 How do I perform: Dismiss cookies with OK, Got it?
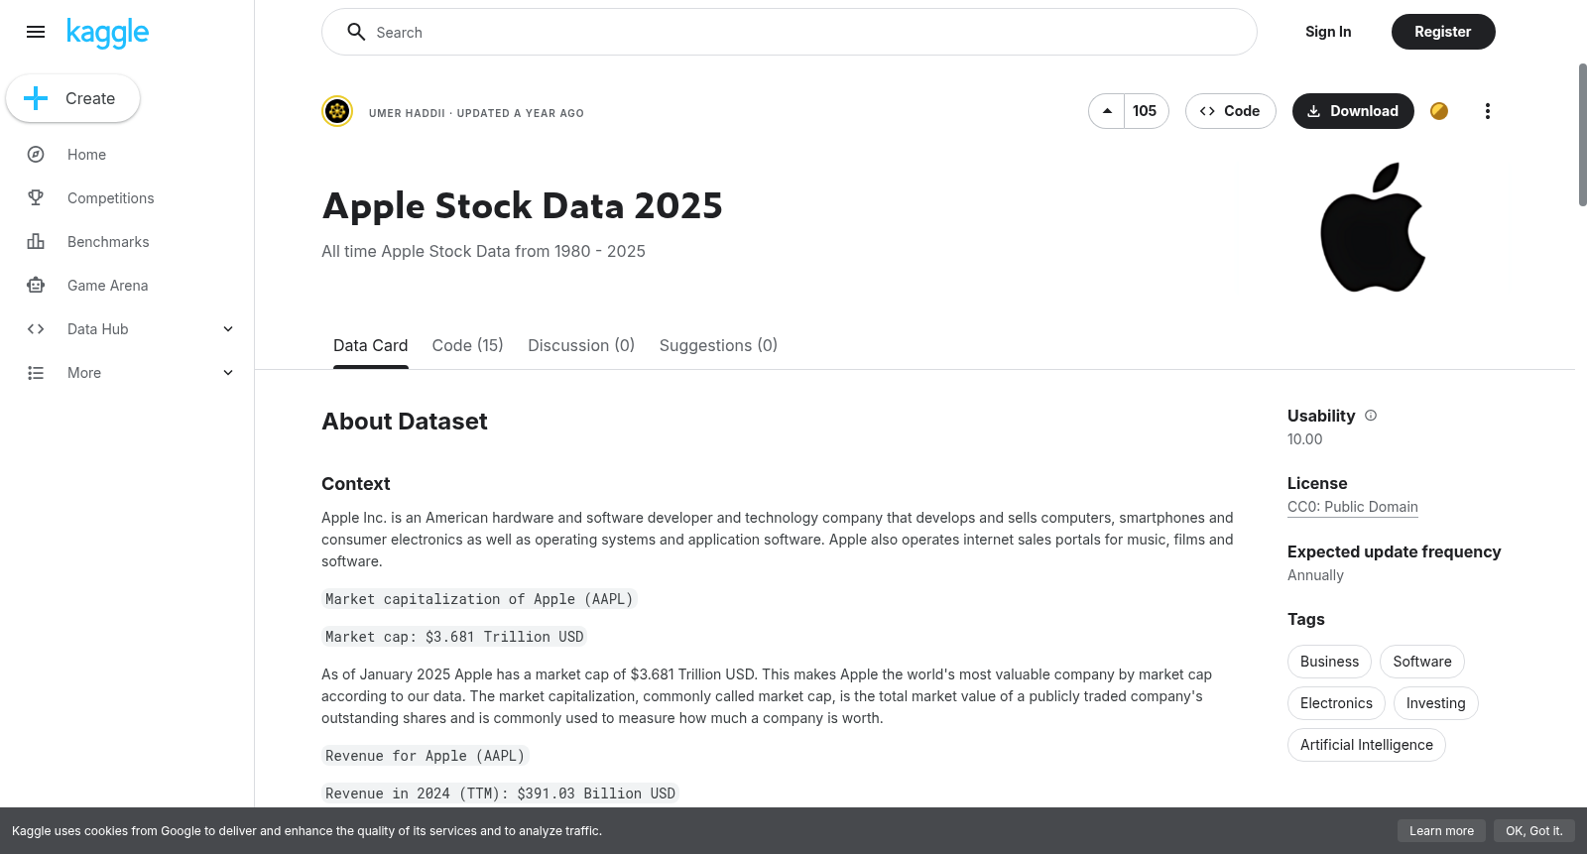pos(1533,831)
